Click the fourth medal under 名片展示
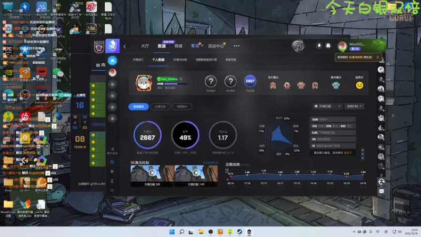The width and height of the screenshot is (421, 237). 315,85
